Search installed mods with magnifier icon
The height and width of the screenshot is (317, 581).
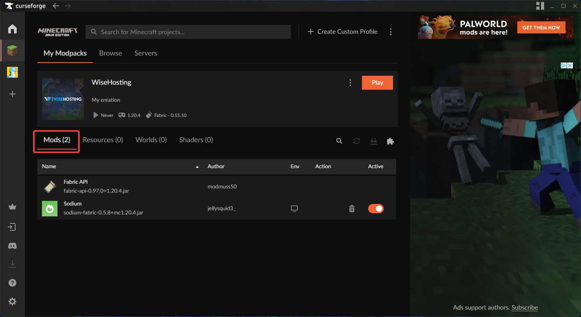tap(339, 141)
